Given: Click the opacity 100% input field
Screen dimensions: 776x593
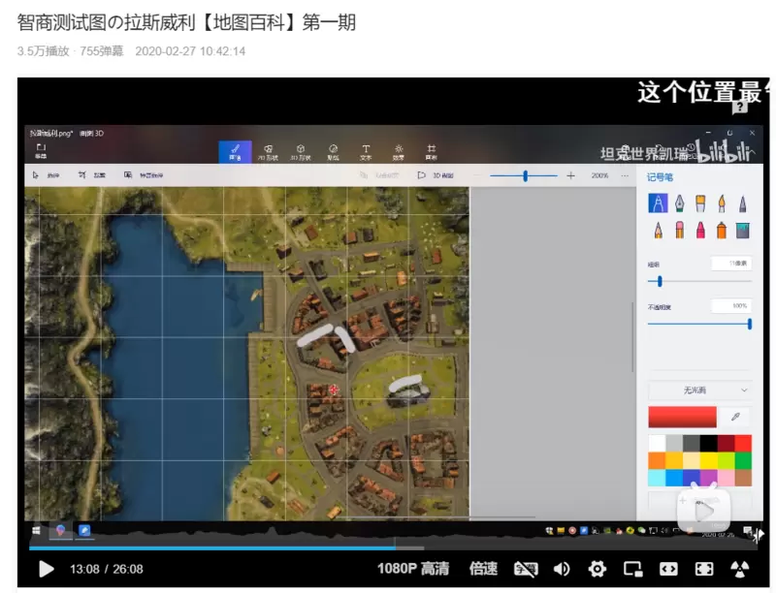Looking at the screenshot, I should [x=731, y=306].
